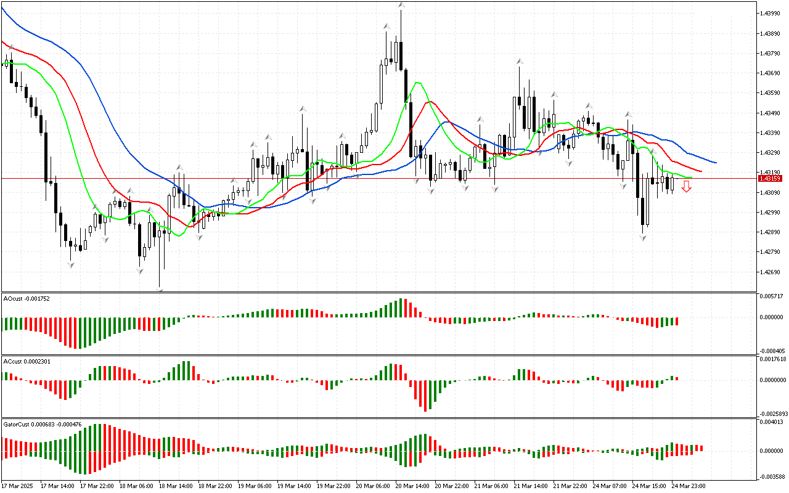Click the 1.42790 price axis label
This screenshot has width=789, height=493.
[x=771, y=252]
